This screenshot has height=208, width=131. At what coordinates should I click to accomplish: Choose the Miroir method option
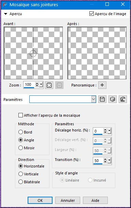pos(20,148)
